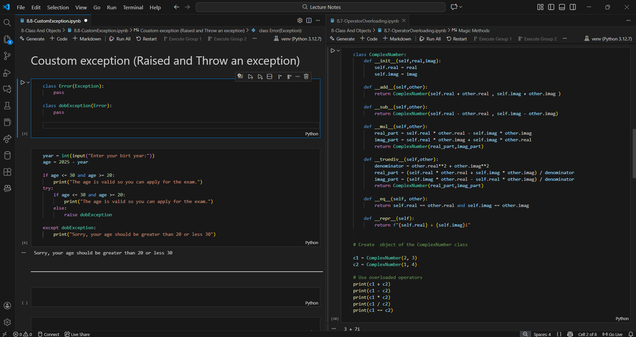
Task: Execute cells above the current cell
Action: 250,76
